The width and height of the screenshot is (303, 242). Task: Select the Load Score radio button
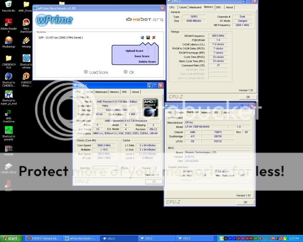86,72
